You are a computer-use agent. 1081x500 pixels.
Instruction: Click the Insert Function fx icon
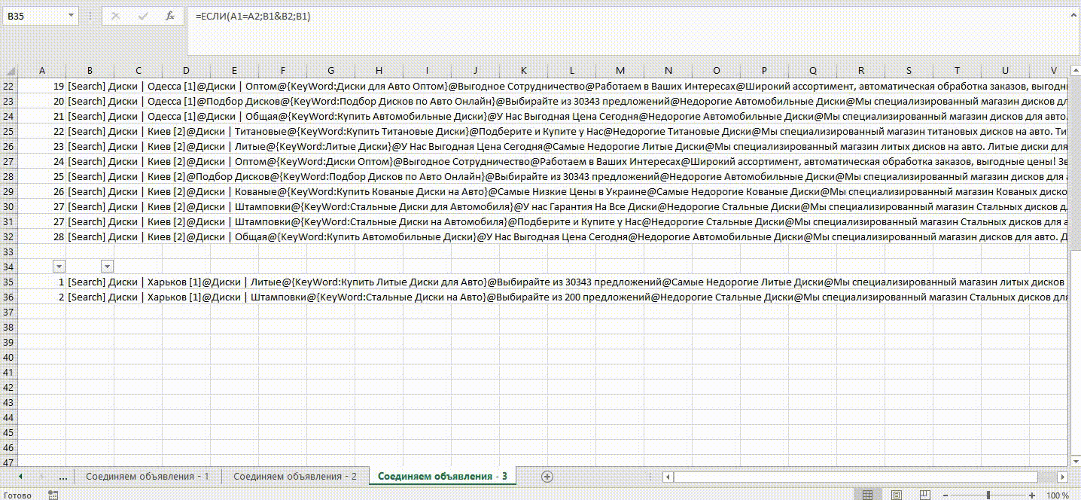pos(170,16)
